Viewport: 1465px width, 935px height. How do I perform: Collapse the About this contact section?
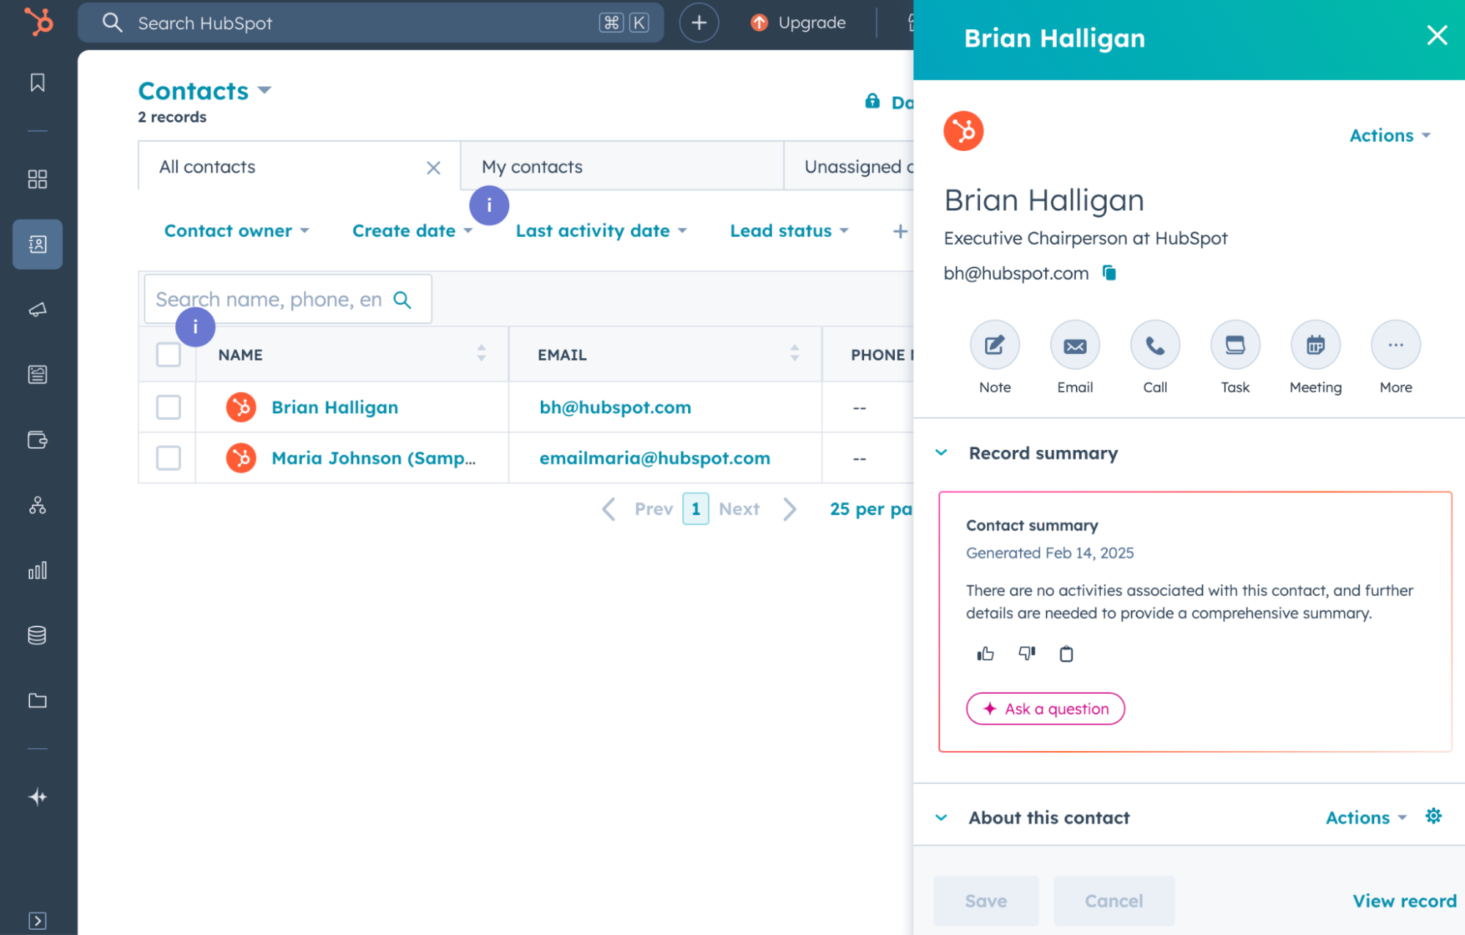(942, 817)
